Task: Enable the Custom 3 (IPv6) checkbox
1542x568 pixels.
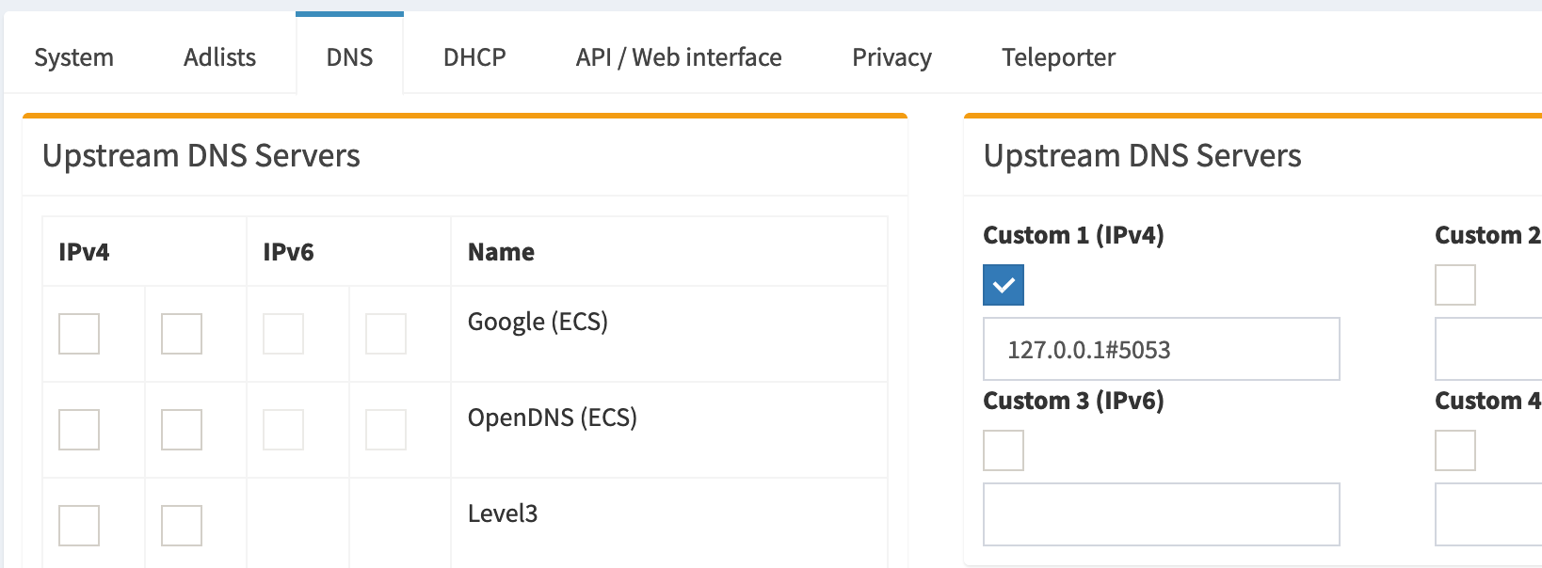Action: point(1004,450)
